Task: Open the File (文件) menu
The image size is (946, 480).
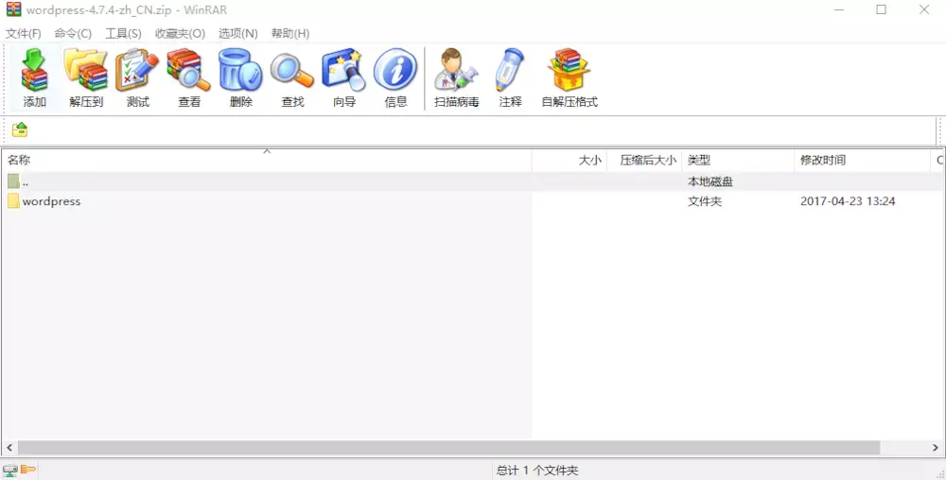Action: (24, 33)
